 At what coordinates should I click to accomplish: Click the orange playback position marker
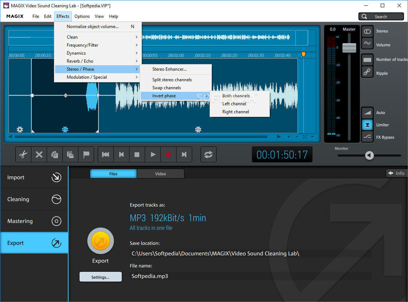coord(303,54)
